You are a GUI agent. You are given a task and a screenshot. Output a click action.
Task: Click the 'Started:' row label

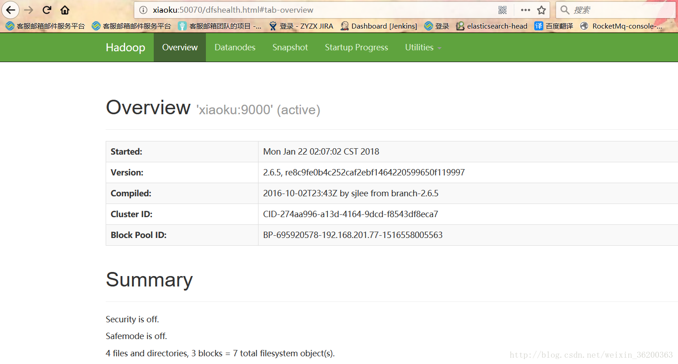[127, 151]
